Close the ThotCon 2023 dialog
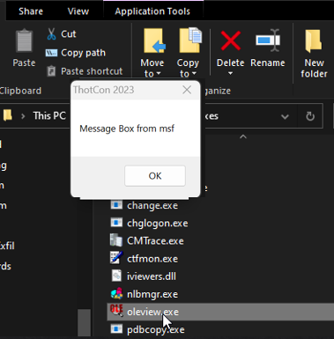This screenshot has width=334, height=339. 187,90
